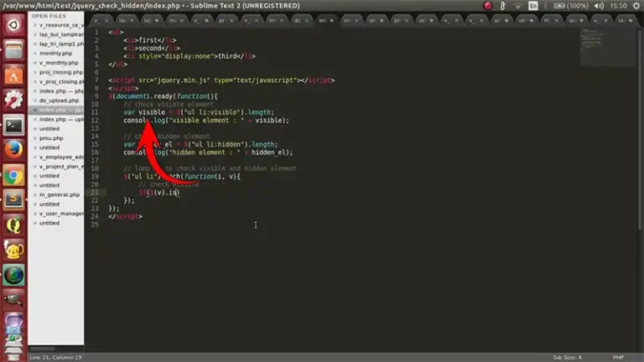Close v_monthly.php using its sidebar x icon
This screenshot has width=644, height=362.
click(35, 63)
